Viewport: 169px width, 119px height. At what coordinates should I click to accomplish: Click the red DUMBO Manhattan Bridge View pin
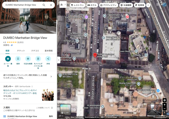pos(95,55)
